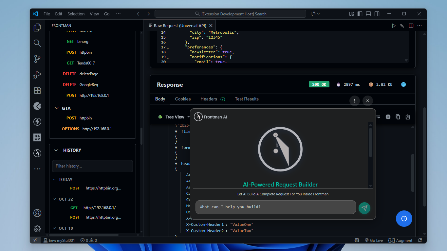This screenshot has height=251, width=447.
Task: Click the remote window icon in status bar
Action: pyautogui.click(x=35, y=240)
